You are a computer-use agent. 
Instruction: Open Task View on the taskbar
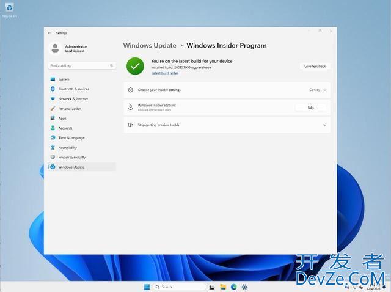click(211, 287)
